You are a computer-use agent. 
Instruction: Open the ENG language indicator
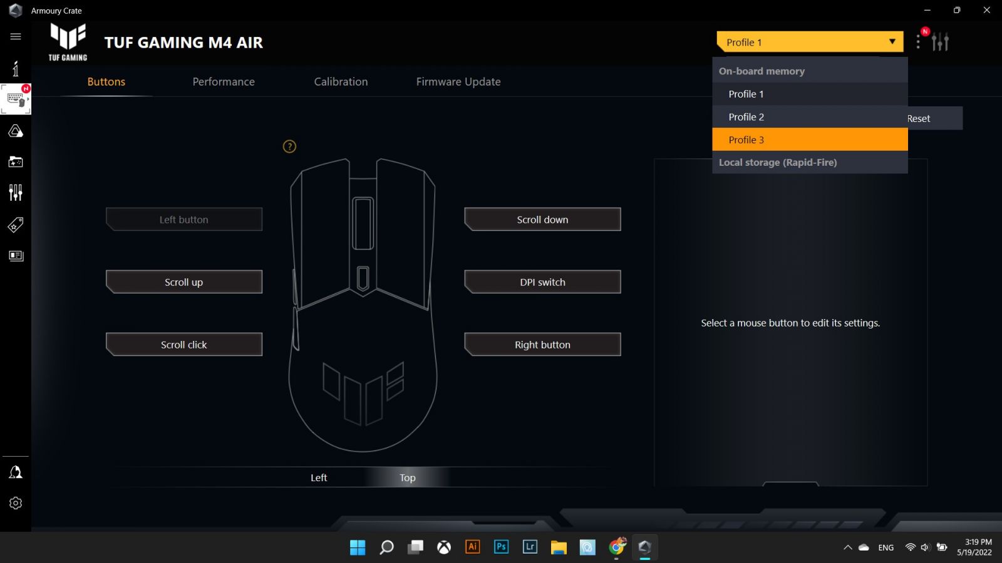tap(886, 547)
